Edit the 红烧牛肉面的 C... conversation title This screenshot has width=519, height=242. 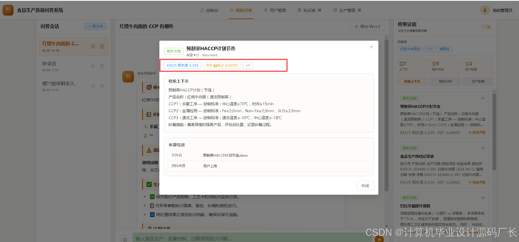point(93,46)
